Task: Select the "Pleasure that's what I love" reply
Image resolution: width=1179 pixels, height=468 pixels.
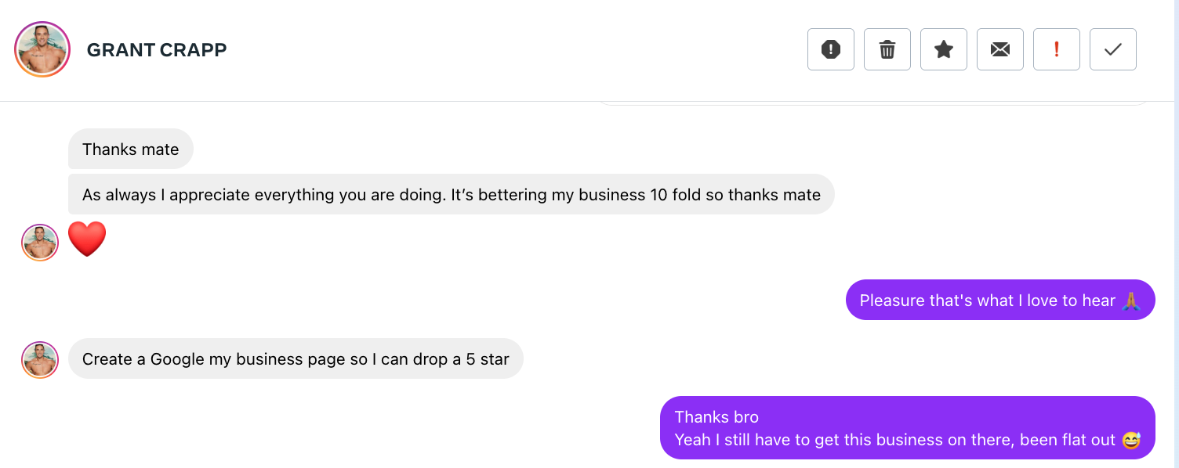Action: (x=987, y=301)
